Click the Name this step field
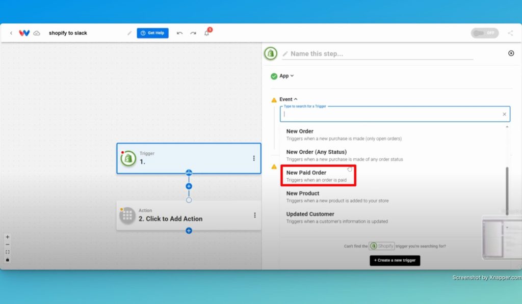 pos(378,54)
